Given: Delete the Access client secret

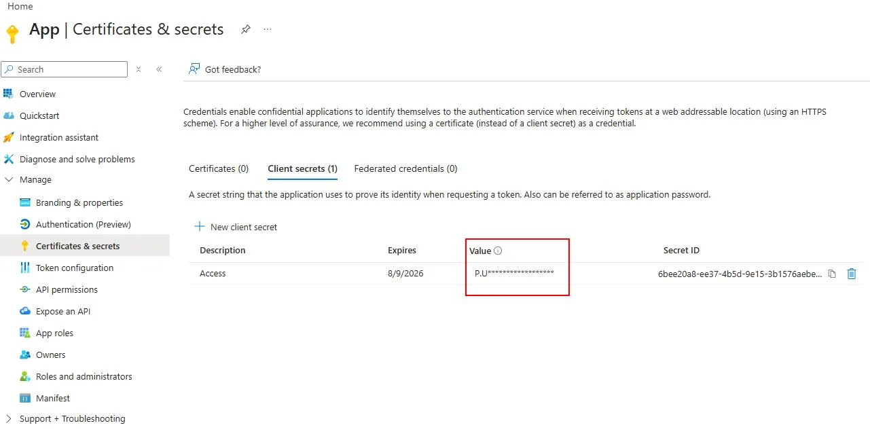Looking at the screenshot, I should [x=852, y=274].
